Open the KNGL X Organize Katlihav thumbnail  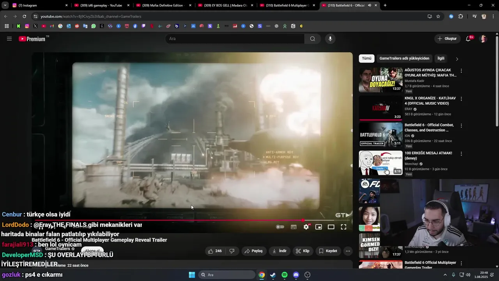coord(380,108)
